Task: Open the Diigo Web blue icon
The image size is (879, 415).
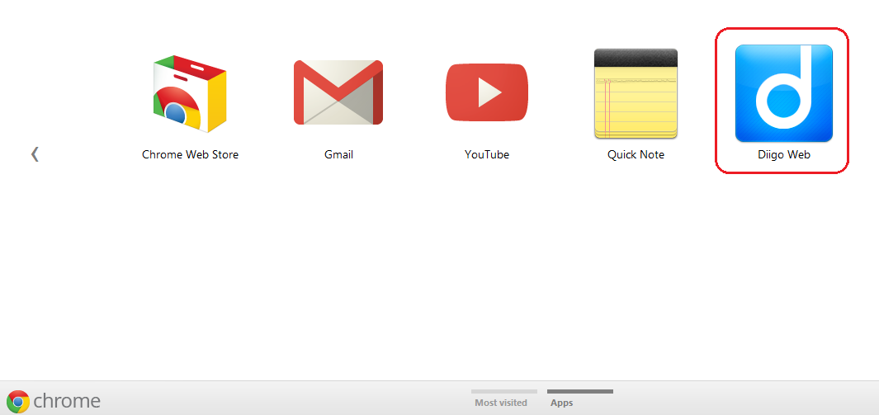Action: [784, 93]
